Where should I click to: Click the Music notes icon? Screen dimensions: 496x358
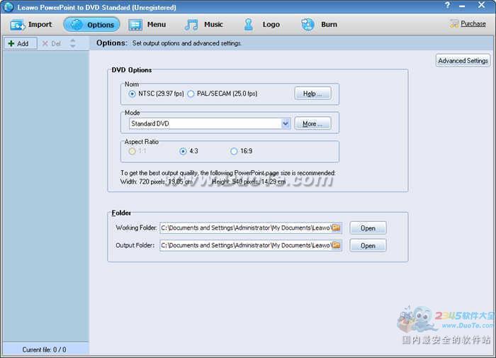click(192, 25)
